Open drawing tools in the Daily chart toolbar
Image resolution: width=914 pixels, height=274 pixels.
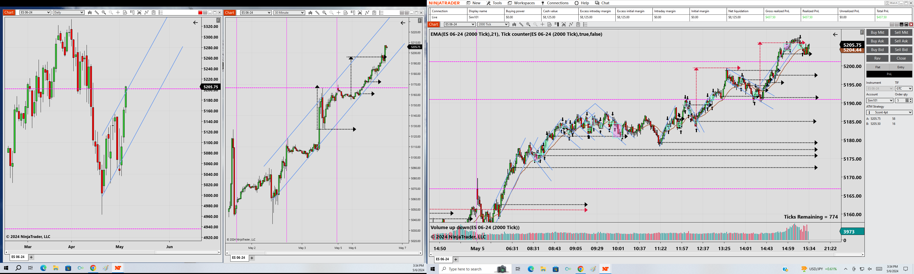(97, 12)
